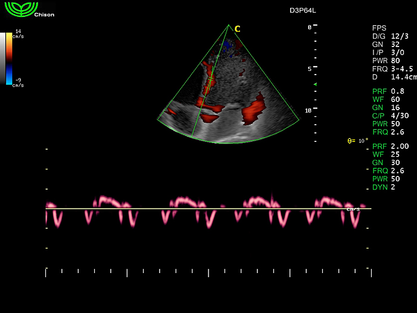Click the yellow Doppler baseline
Viewport: 417px width, 313px height.
coord(208,209)
